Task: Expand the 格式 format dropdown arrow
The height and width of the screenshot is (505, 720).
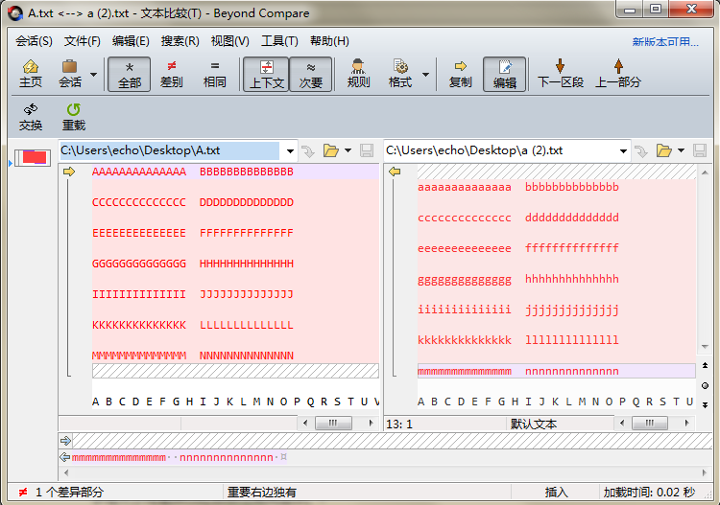Action: click(425, 75)
